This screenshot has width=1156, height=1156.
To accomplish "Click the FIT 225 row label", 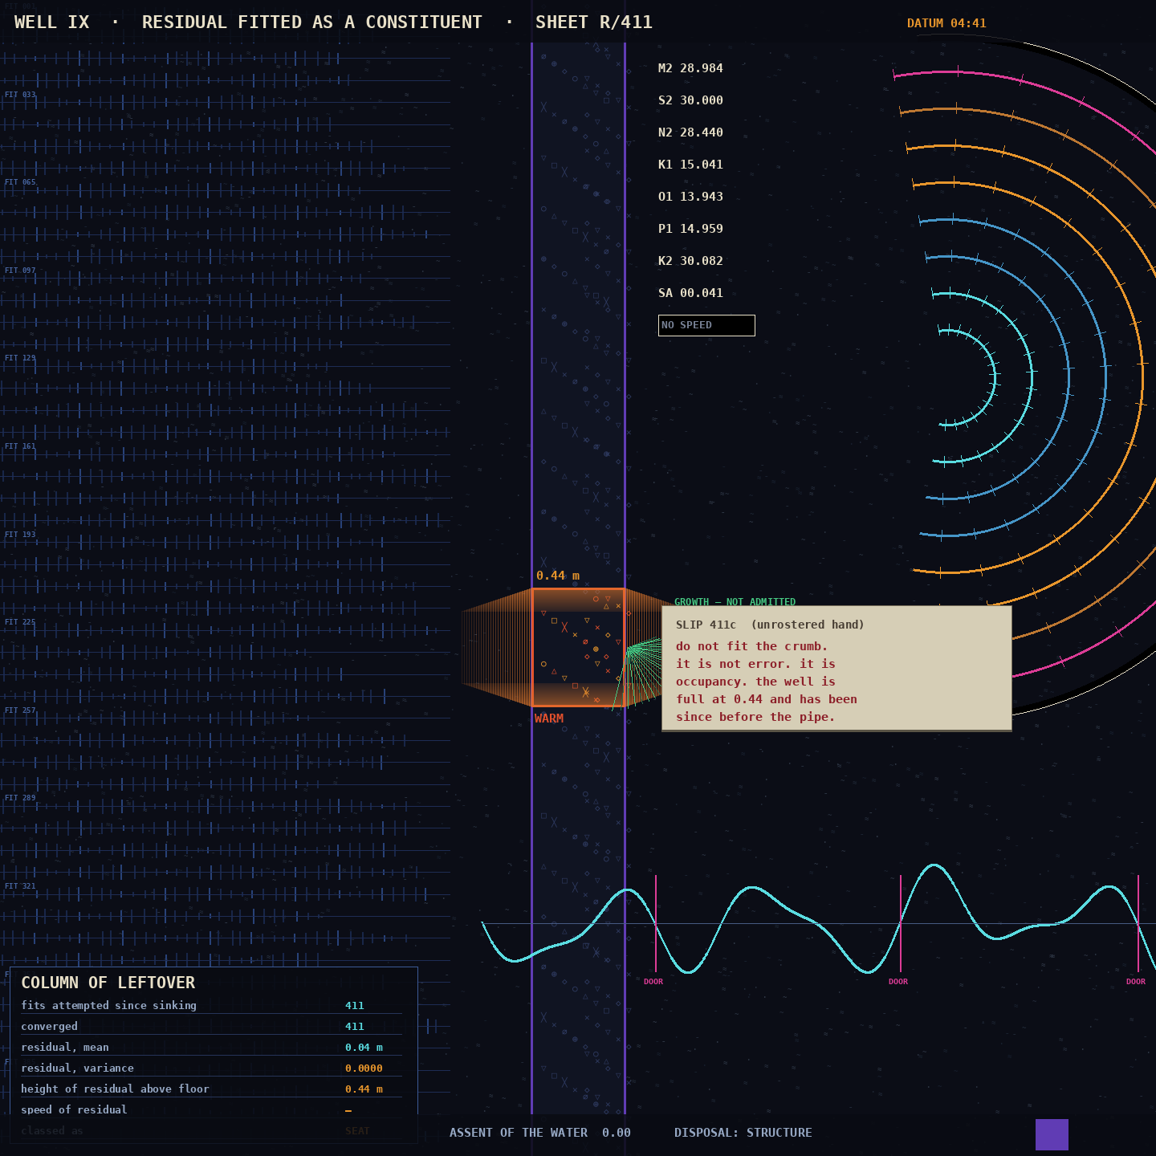I will pos(20,622).
